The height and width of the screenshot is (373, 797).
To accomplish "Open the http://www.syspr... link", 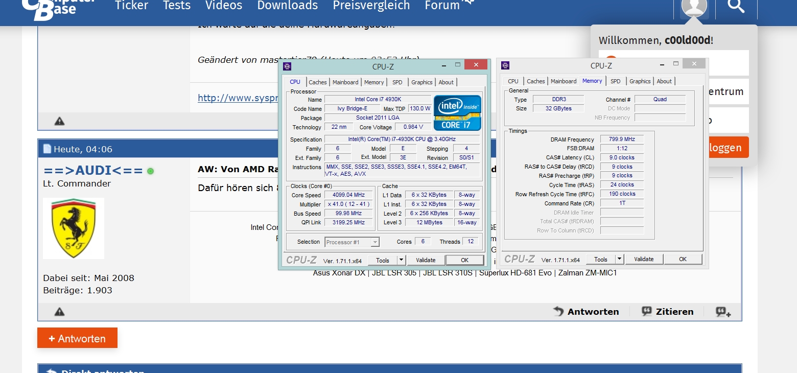I will point(238,98).
